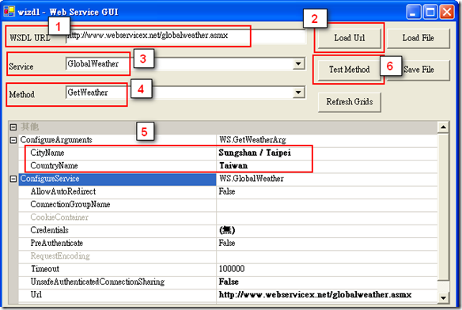Viewport: 462px width, 310px height.
Task: Select the UnsafeAuthenticatedConnectionSharing property
Action: click(x=97, y=282)
